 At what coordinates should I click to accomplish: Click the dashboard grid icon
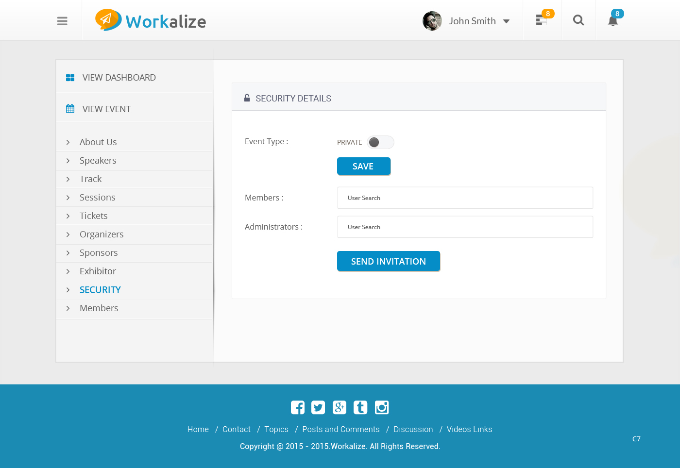(x=70, y=78)
